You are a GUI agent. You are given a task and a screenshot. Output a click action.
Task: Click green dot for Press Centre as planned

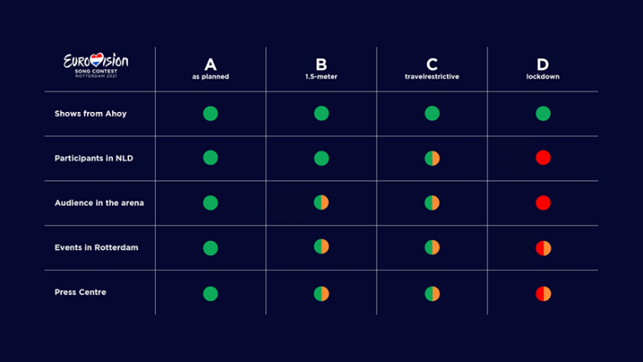[210, 293]
